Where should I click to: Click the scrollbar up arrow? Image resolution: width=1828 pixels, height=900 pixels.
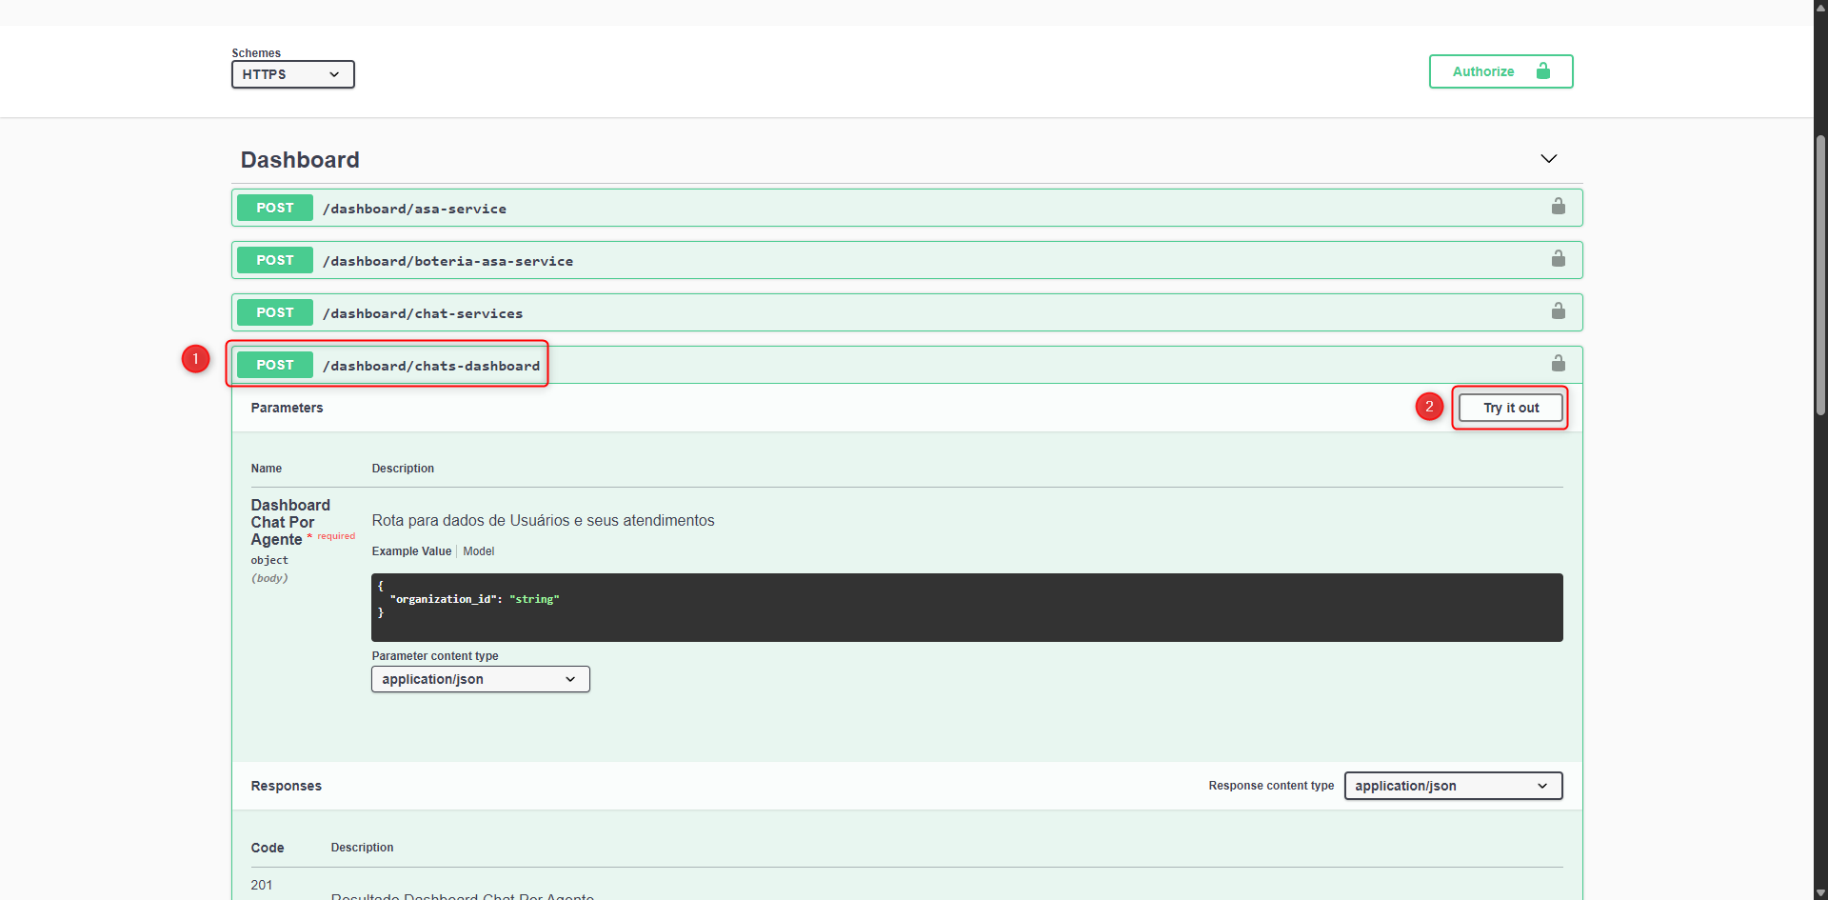tap(1819, 8)
